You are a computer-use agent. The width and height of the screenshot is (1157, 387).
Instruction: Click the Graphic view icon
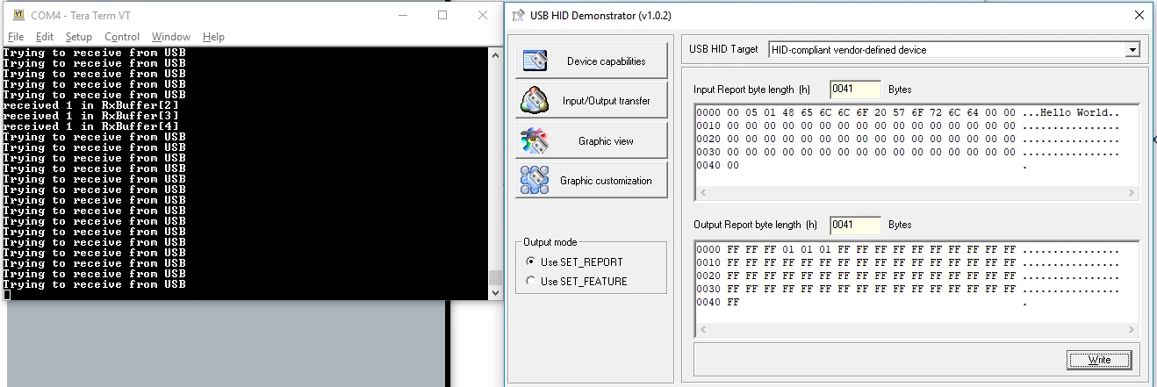click(535, 140)
